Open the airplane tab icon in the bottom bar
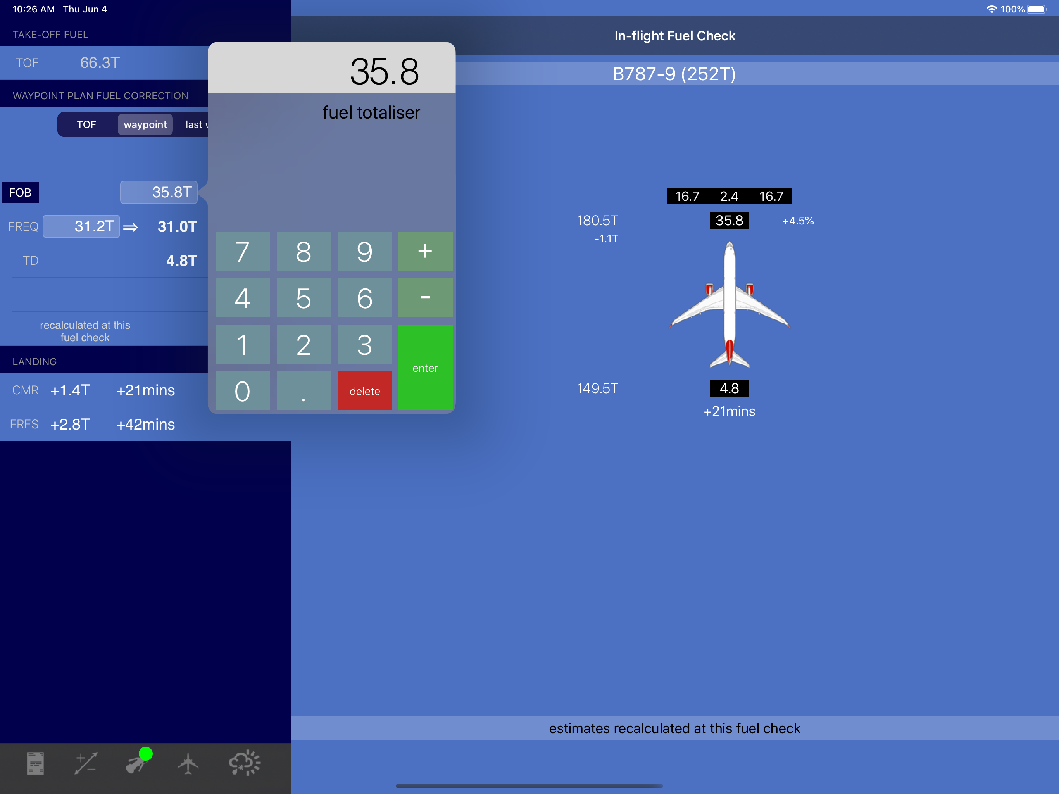The image size is (1059, 794). (x=188, y=763)
